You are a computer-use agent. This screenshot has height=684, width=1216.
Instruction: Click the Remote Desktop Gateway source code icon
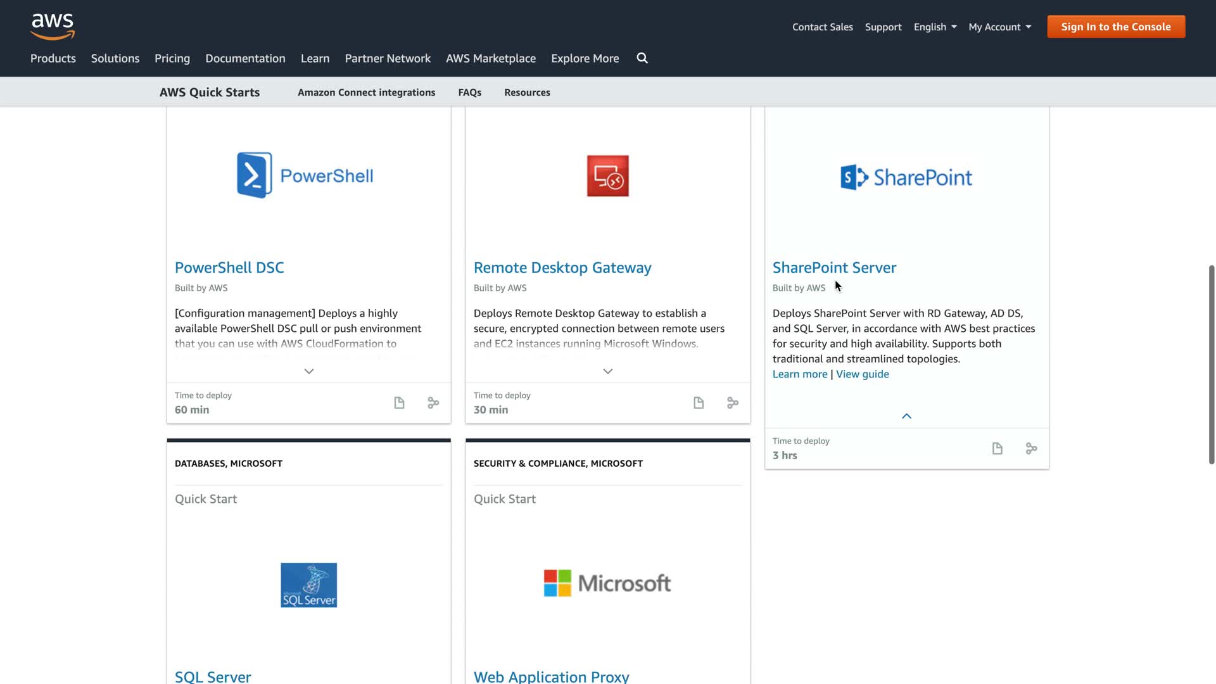[733, 403]
